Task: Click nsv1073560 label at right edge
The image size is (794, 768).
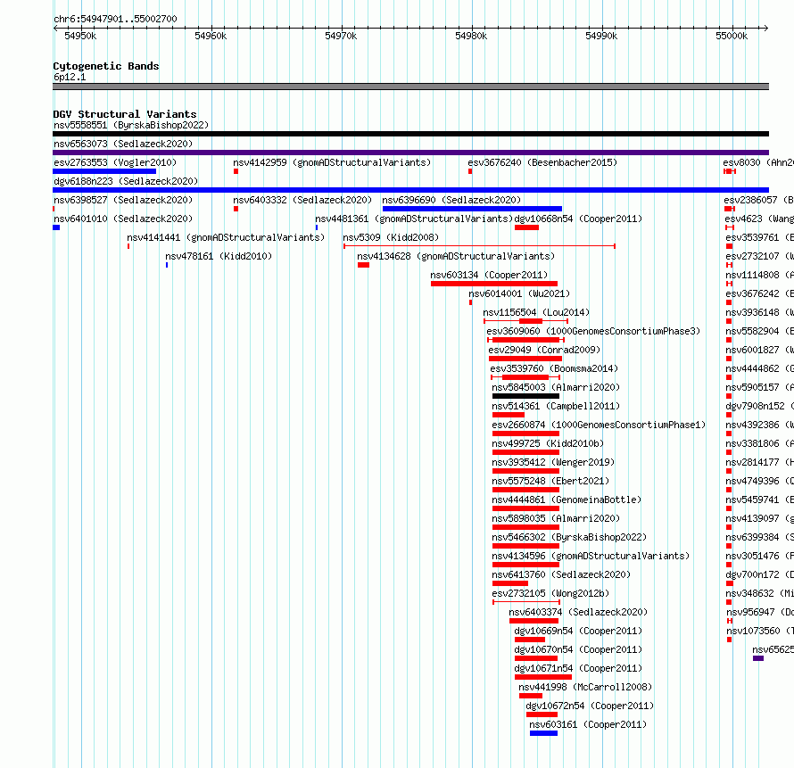Action: click(760, 631)
